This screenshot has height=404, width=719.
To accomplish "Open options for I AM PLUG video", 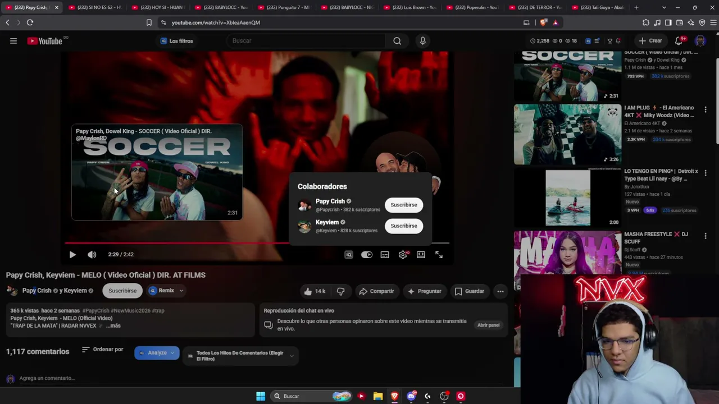I will 706,109.
